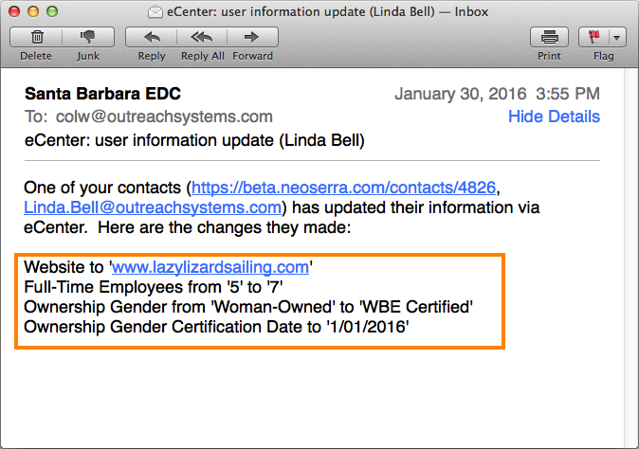Image resolution: width=639 pixels, height=449 pixels.
Task: Click the Delete trash icon
Action: click(x=36, y=38)
